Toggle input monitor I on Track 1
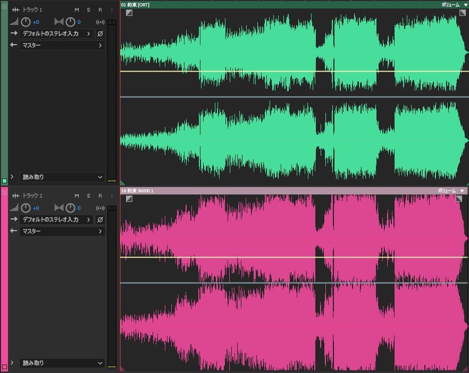Viewport: 469px width, 373px height. point(112,10)
